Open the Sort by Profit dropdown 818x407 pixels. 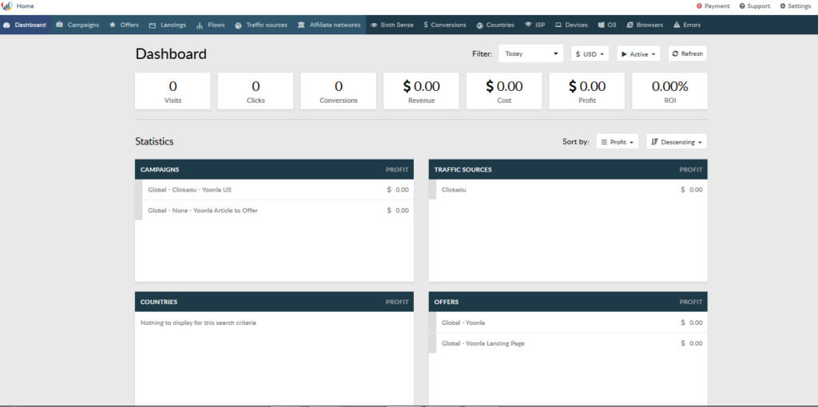[x=617, y=142]
